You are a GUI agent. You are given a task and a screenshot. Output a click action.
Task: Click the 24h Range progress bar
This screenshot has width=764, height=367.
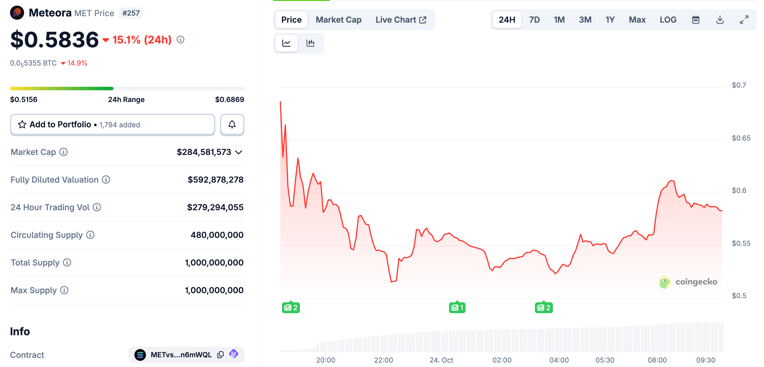pos(127,89)
